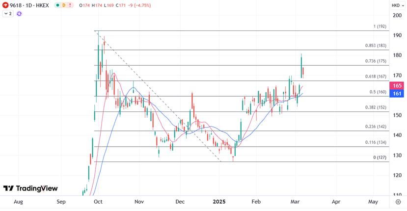Image resolution: width=407 pixels, height=211 pixels.
Task: Select the 1 (192) Fibonacci top level
Action: click(x=380, y=26)
